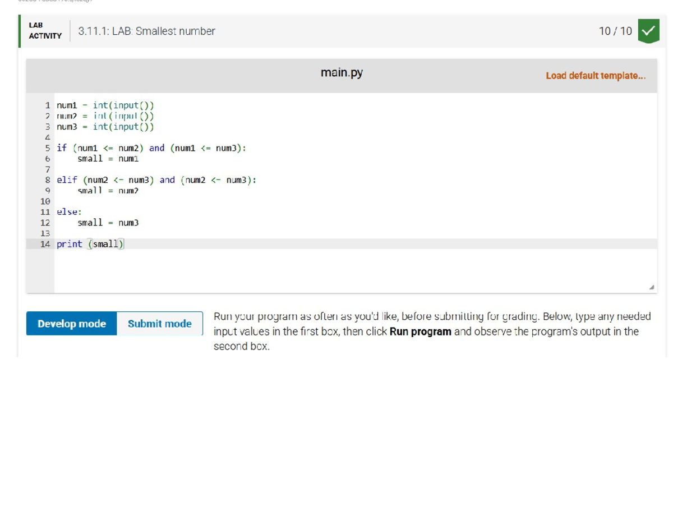This screenshot has width=673, height=520.
Task: Switch to Develop mode
Action: pyautogui.click(x=72, y=324)
